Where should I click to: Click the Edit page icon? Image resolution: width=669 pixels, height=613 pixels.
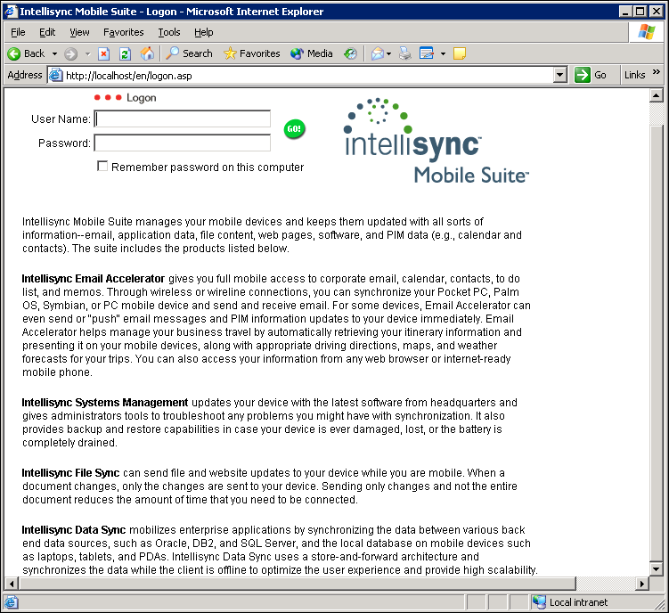[427, 53]
